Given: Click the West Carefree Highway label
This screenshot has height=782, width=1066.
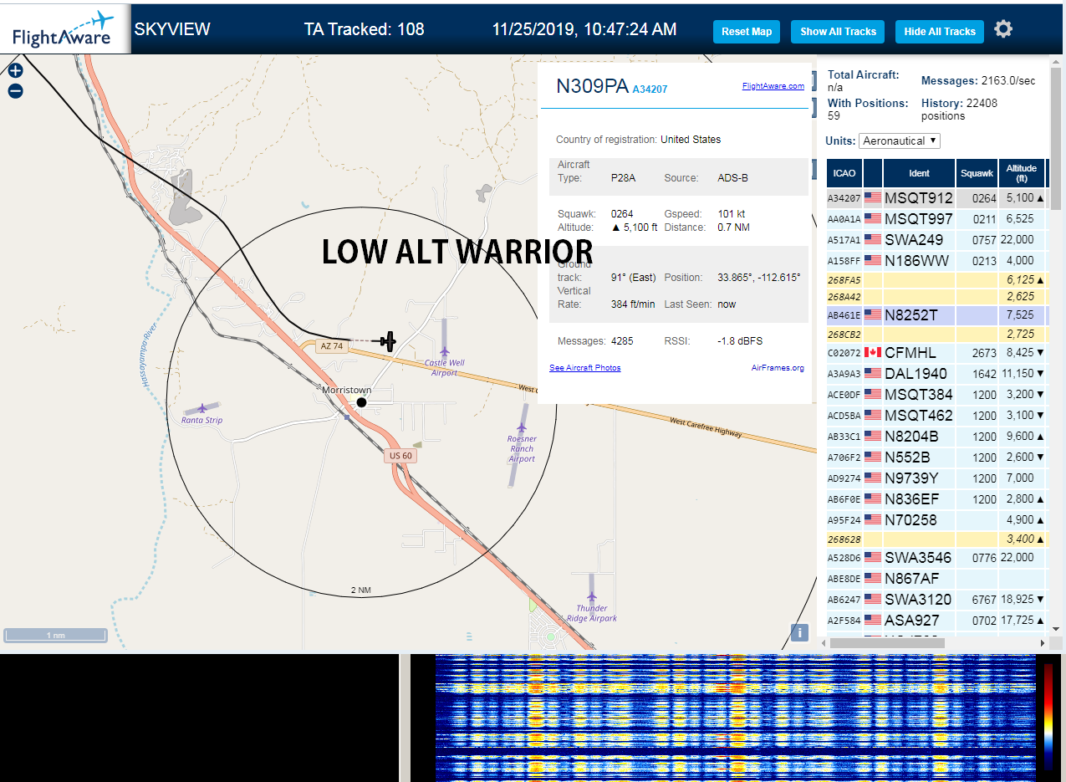Looking at the screenshot, I should [x=706, y=427].
